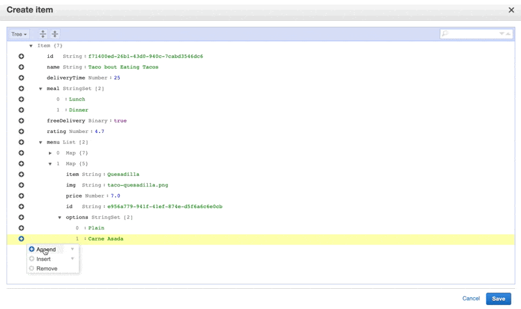521x309 pixels.
Task: Edit the item value Quesadilla
Action: point(123,174)
